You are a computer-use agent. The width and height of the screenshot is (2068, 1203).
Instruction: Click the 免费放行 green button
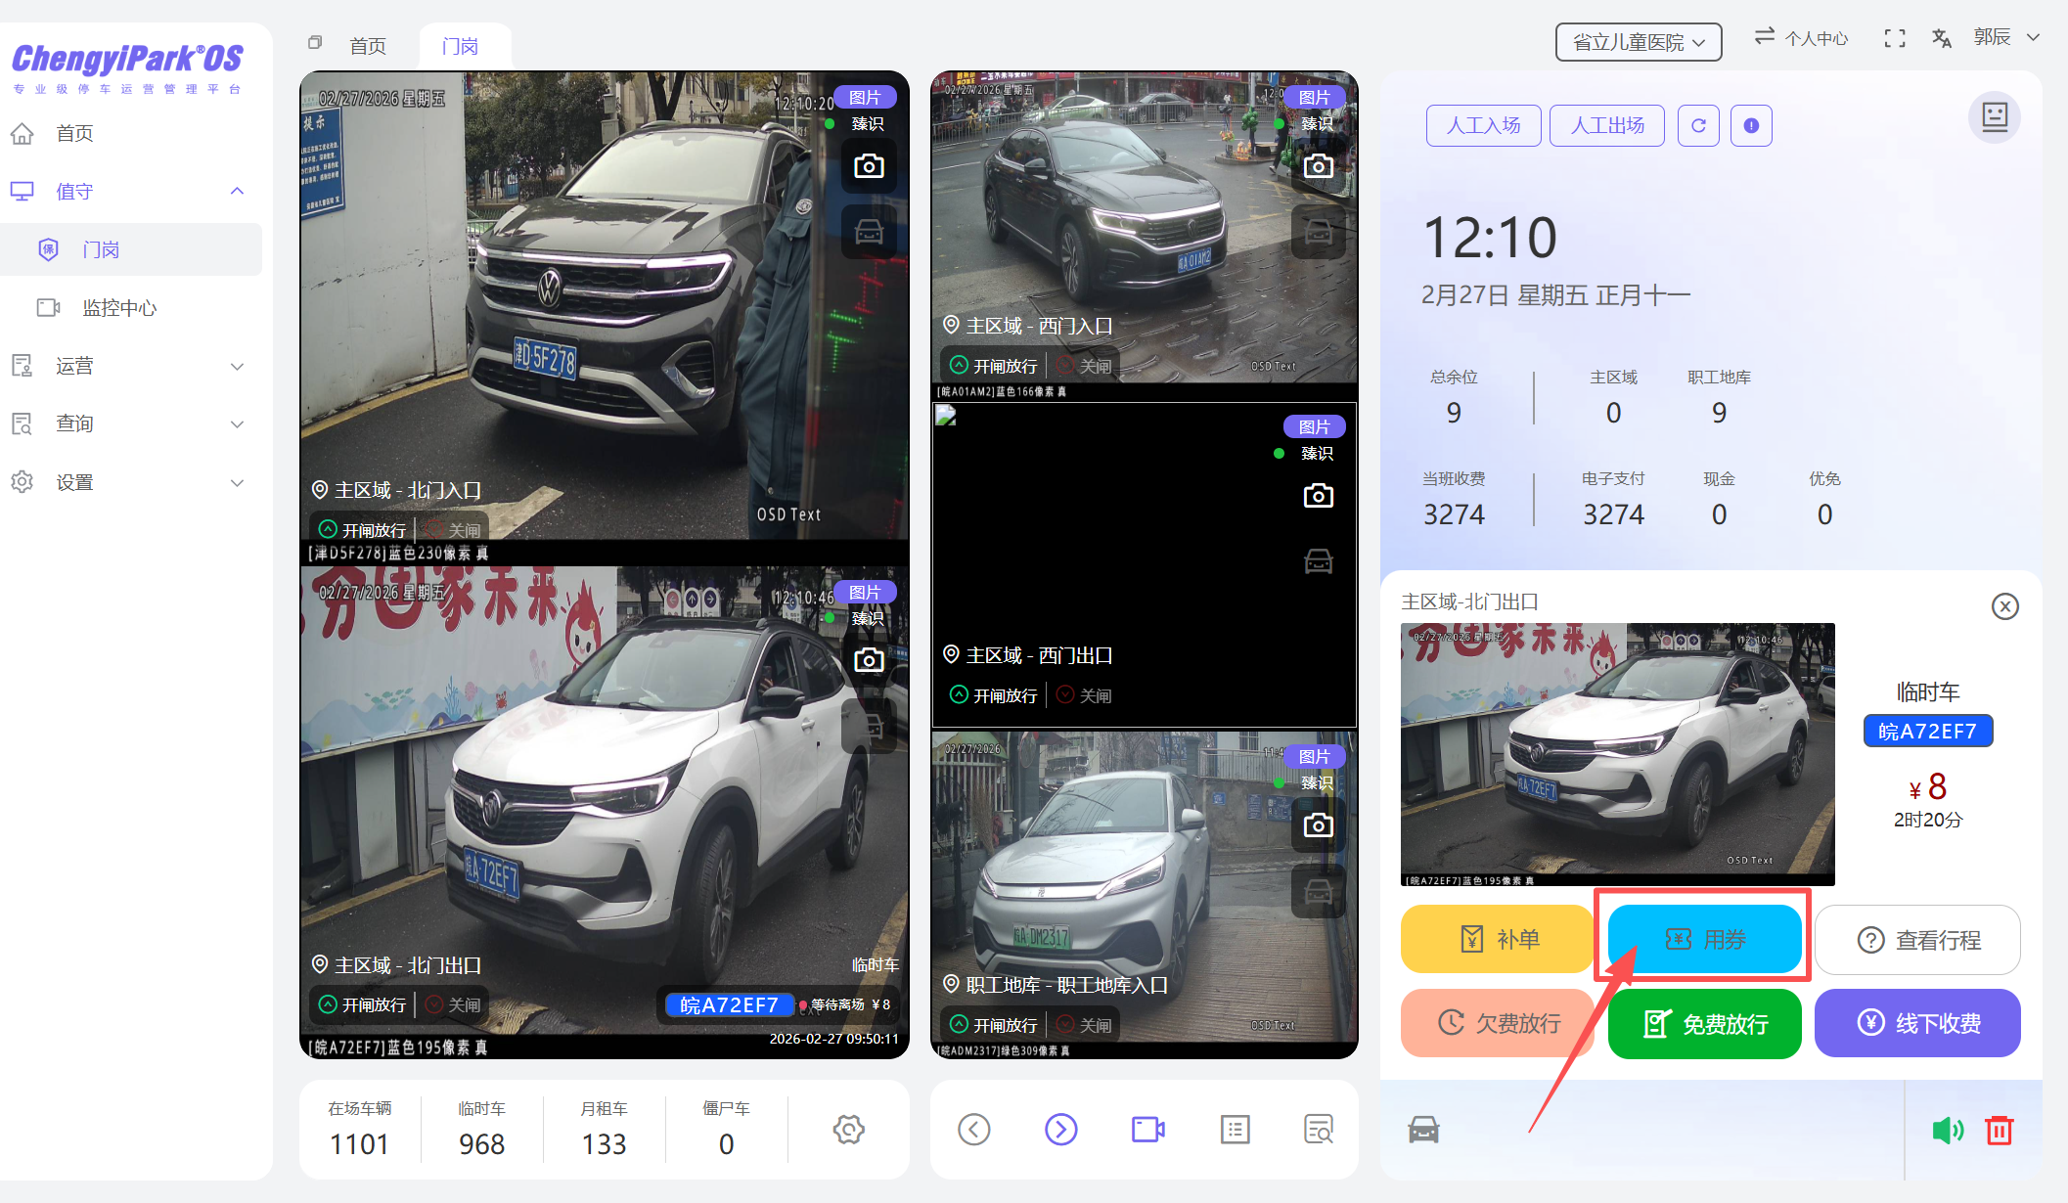point(1704,1023)
